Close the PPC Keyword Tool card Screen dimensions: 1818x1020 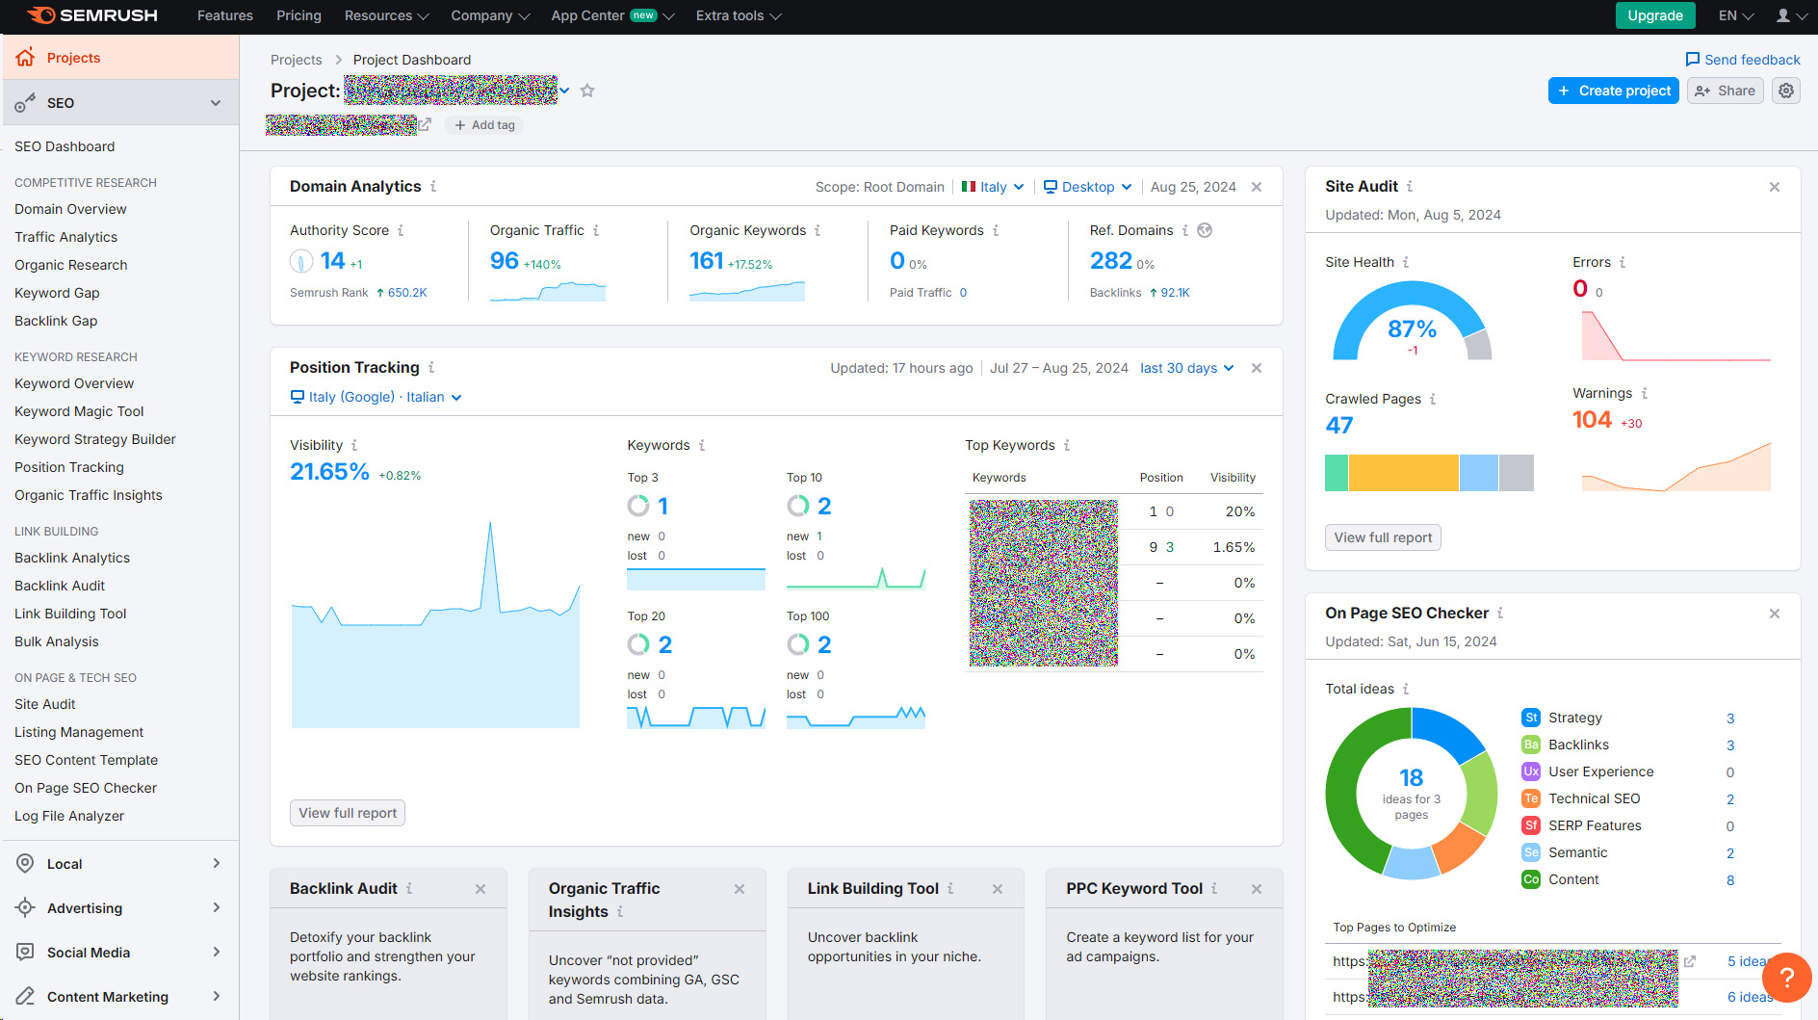pyautogui.click(x=1257, y=889)
